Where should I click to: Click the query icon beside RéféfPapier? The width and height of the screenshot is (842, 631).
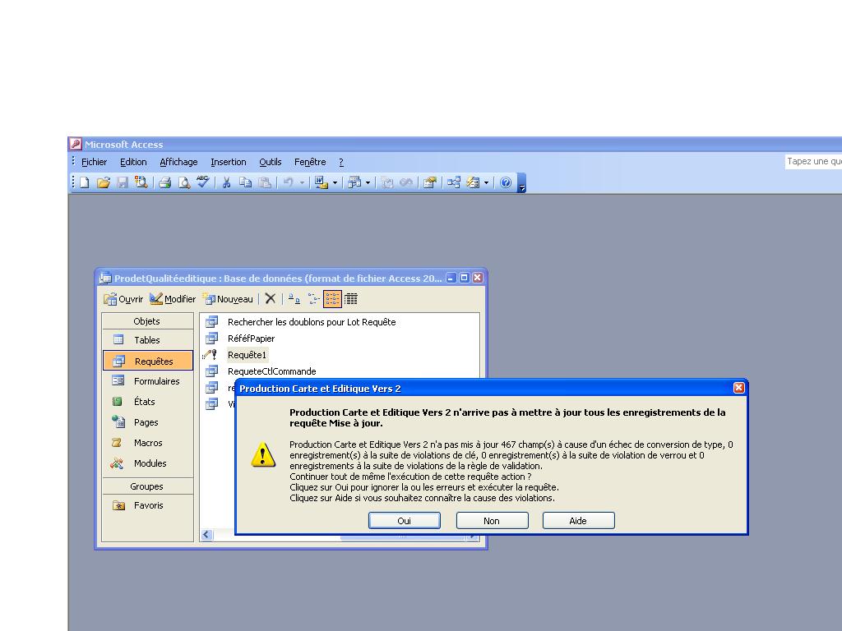coord(212,338)
